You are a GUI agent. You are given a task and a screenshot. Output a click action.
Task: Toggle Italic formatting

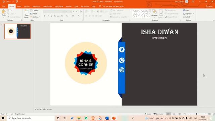[x=48, y=16]
